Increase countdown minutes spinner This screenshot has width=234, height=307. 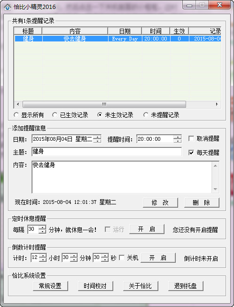(74, 256)
